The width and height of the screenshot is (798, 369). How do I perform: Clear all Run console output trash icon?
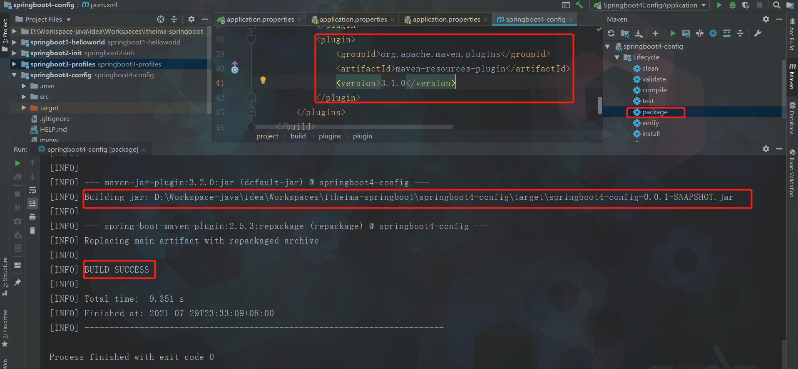[x=32, y=230]
